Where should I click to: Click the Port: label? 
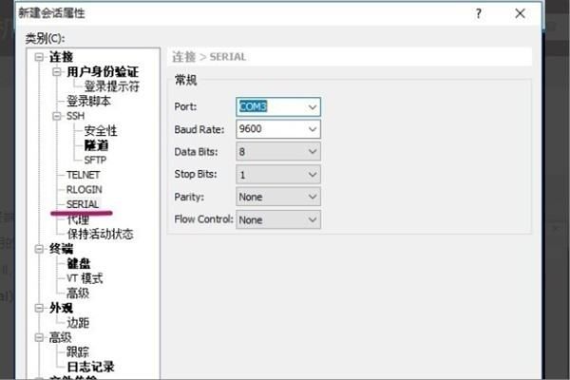coord(185,106)
